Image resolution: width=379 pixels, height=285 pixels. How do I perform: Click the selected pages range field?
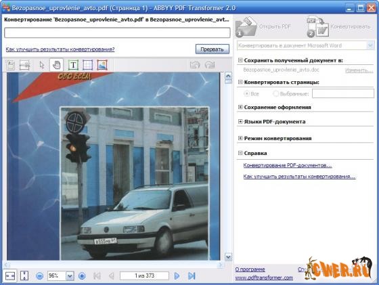click(343, 93)
